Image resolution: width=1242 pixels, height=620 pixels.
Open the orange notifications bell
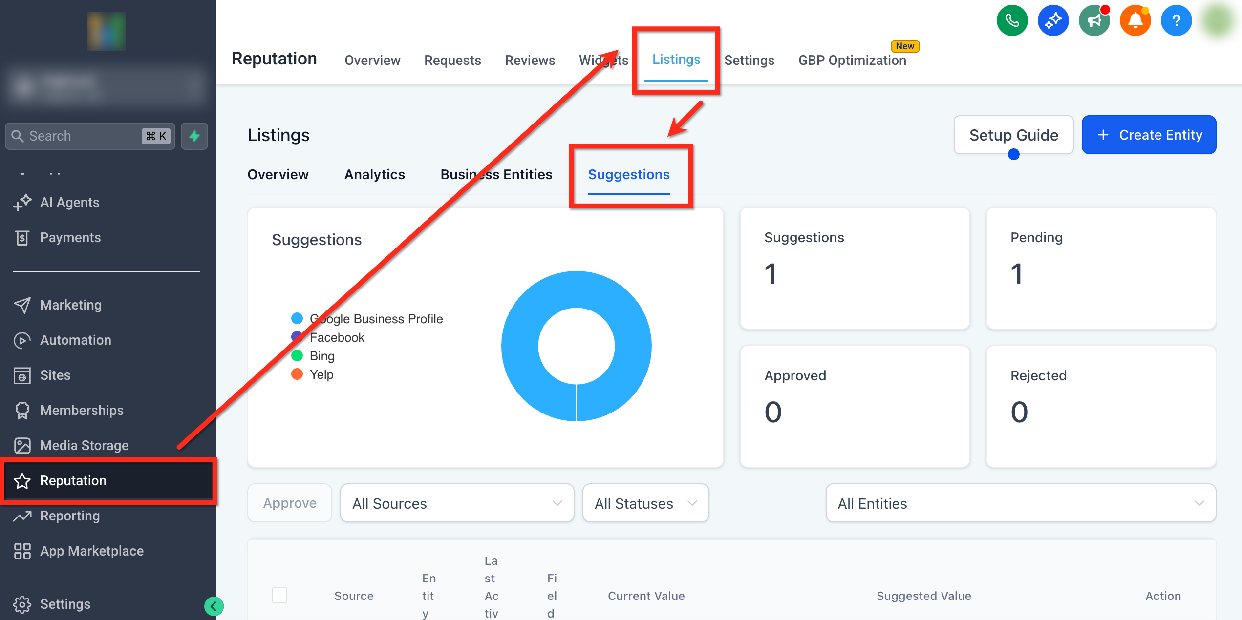coord(1135,21)
